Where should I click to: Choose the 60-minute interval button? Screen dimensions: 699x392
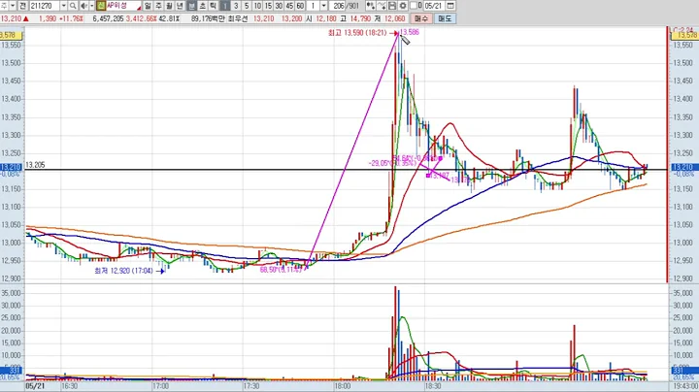(x=300, y=6)
